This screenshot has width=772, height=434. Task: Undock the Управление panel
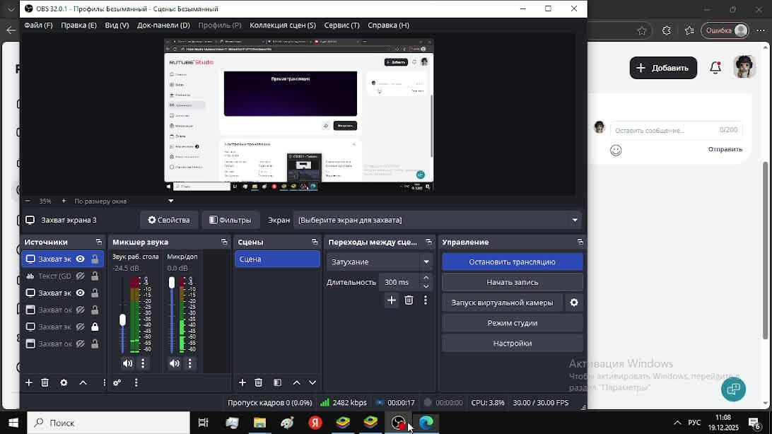580,242
